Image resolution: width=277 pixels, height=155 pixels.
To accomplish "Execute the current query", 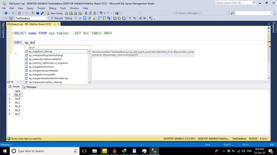I will [x=57, y=18].
